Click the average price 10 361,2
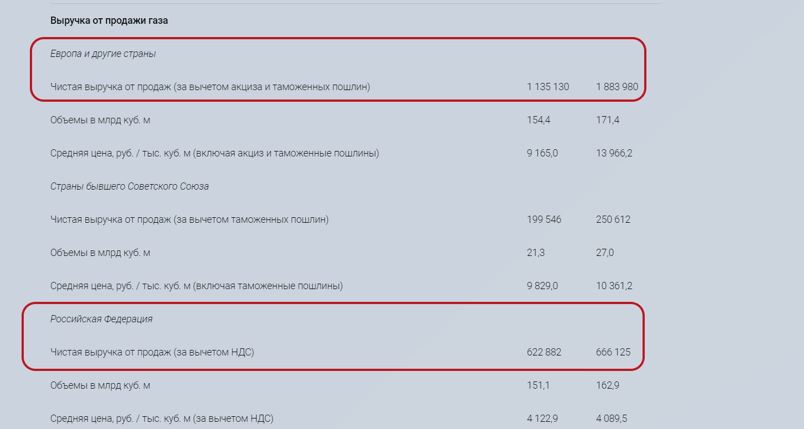 614,286
